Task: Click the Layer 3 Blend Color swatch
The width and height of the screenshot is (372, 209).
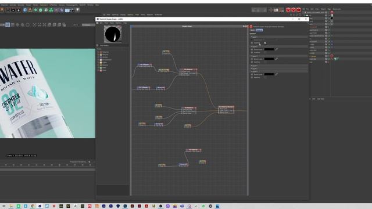Action: [269, 59]
